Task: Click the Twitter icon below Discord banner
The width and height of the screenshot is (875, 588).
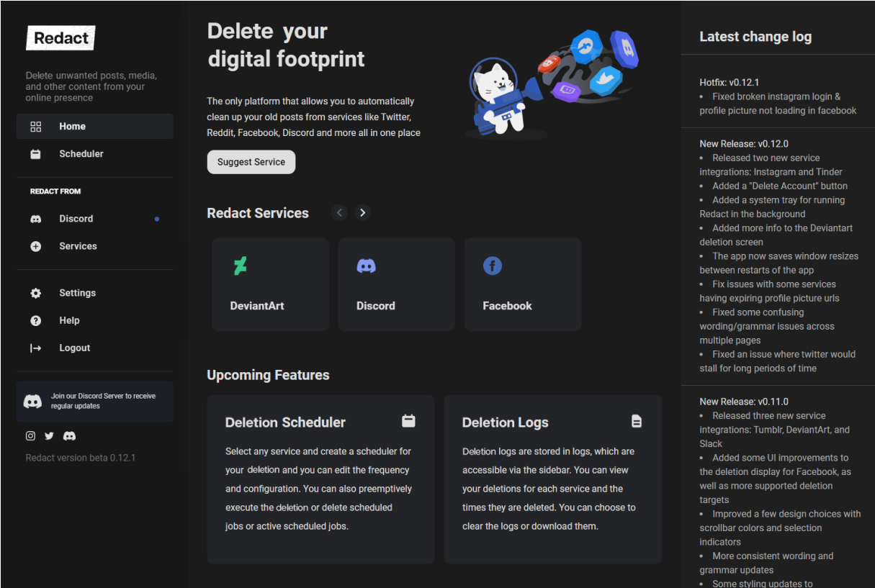Action: [49, 435]
